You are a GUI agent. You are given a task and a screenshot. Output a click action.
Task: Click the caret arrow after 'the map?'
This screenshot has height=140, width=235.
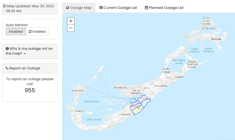(25, 54)
